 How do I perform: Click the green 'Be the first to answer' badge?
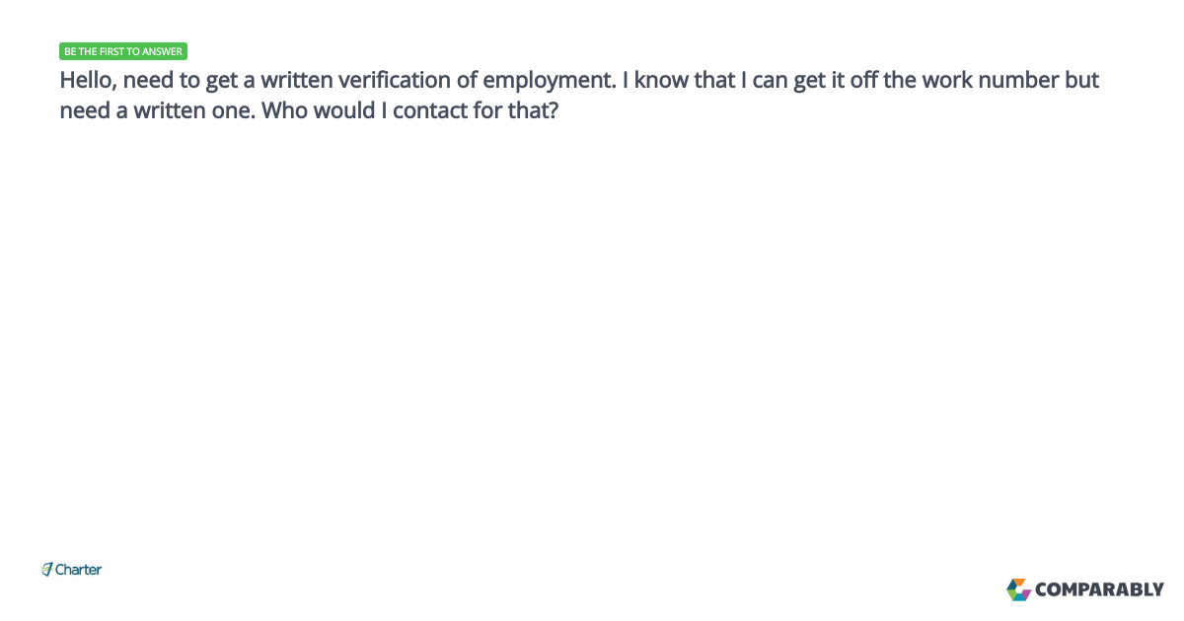123,51
